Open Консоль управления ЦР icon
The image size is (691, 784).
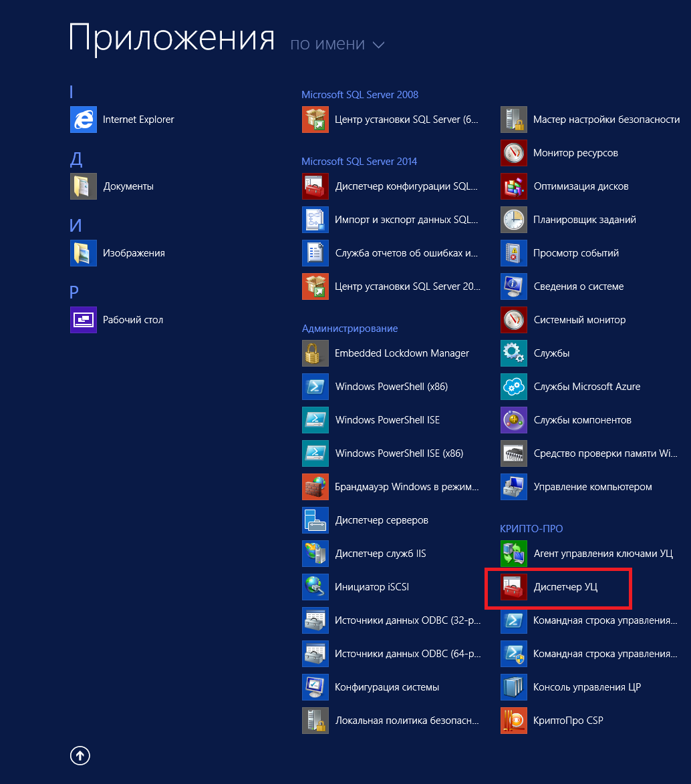coord(514,687)
